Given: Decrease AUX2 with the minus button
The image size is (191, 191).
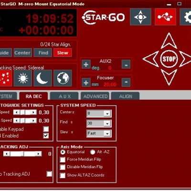Looking at the screenshot, I should (x=126, y=64).
